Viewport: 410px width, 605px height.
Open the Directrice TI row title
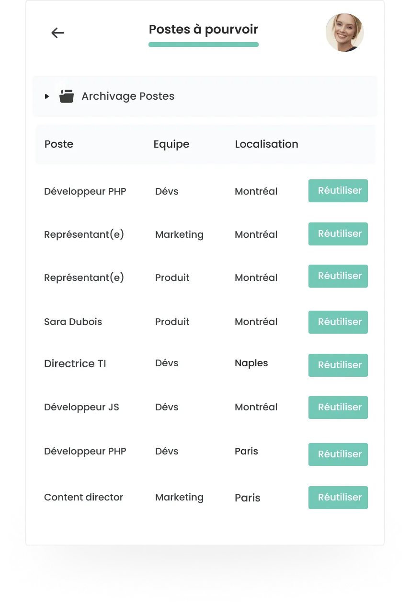[x=75, y=364]
